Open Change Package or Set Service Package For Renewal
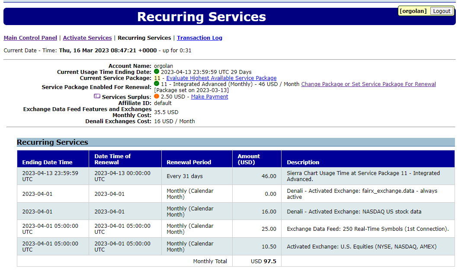The image size is (458, 274). (368, 84)
